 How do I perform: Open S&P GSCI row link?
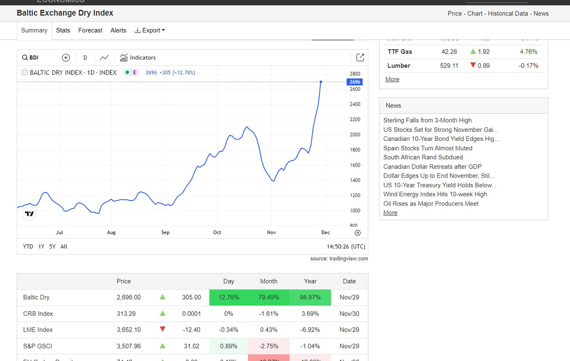point(37,346)
